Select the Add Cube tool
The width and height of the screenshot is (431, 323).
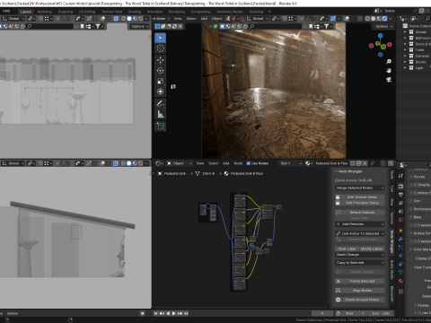(x=161, y=126)
